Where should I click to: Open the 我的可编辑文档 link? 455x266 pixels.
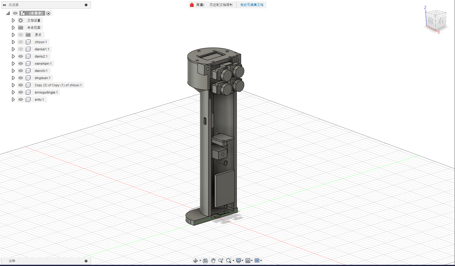tap(252, 5)
